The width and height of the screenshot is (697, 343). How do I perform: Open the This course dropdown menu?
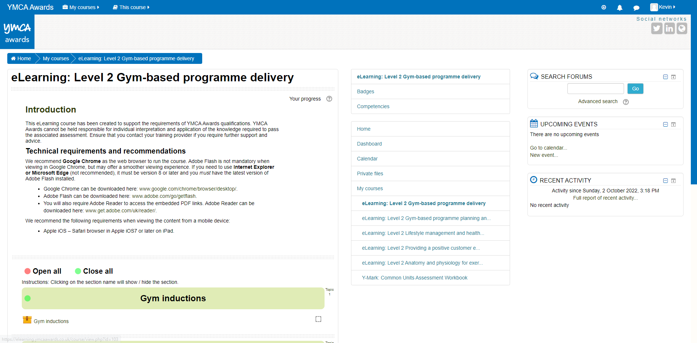(x=131, y=7)
